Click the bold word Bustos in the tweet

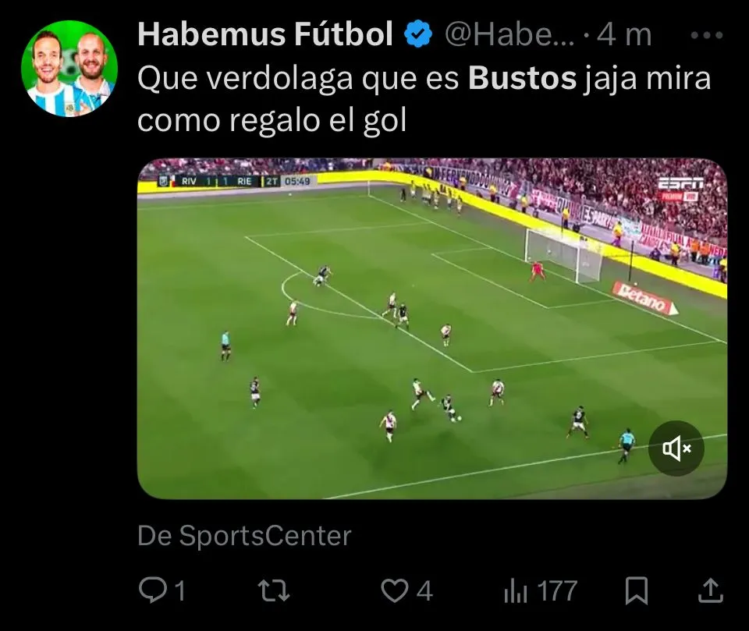pos(522,78)
